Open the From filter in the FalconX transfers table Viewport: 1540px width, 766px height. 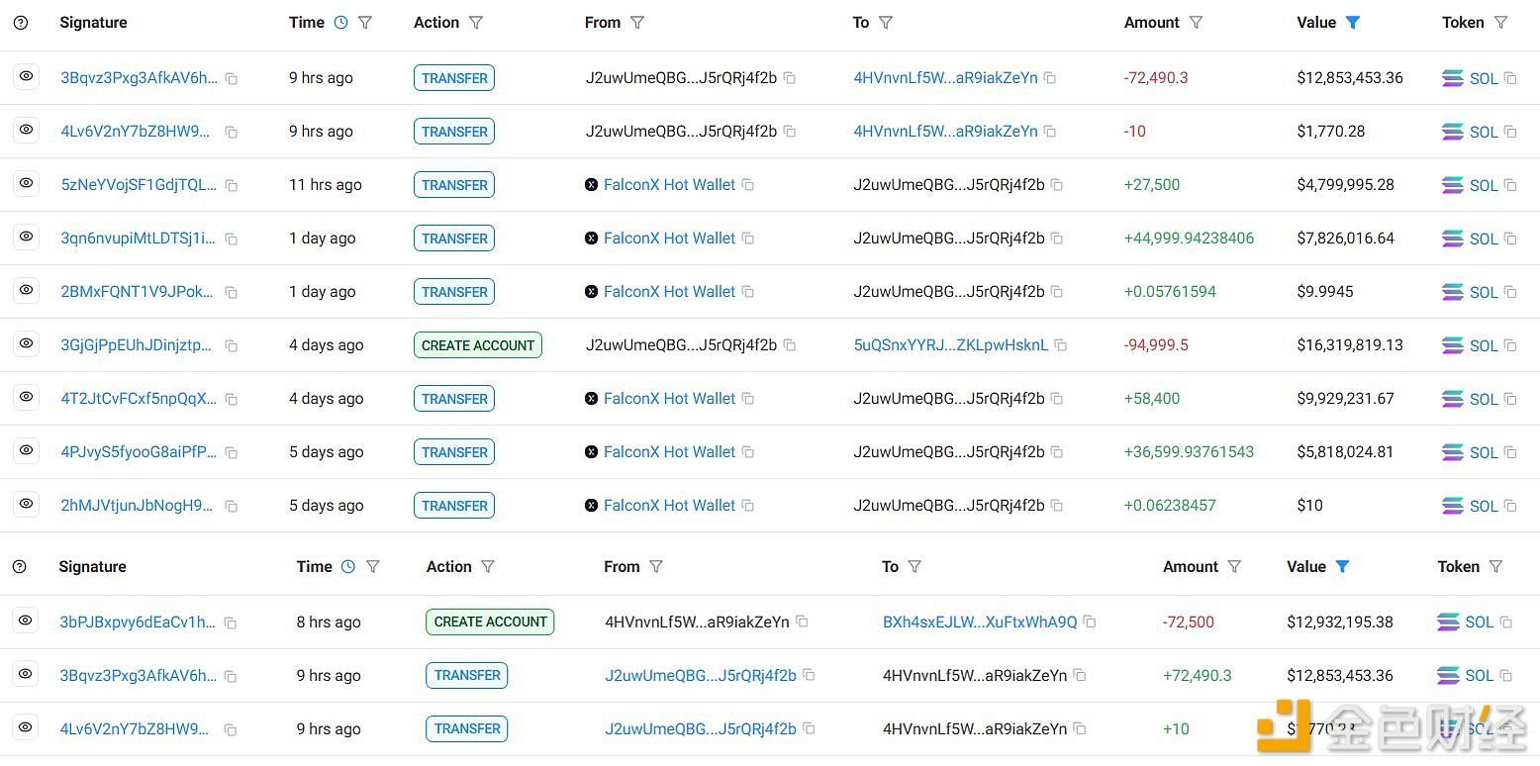[637, 22]
